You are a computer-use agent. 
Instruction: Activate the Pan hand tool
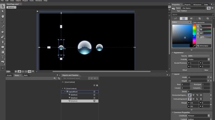pos(3,16)
